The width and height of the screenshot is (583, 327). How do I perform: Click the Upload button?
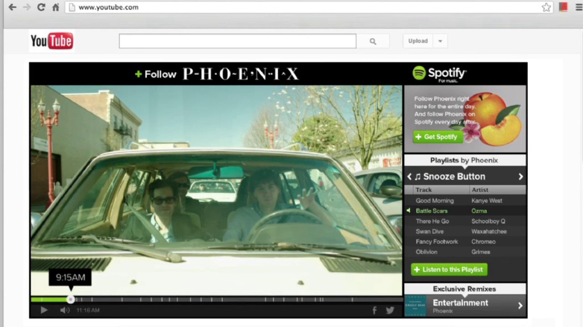click(x=418, y=41)
